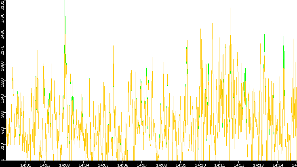This screenshot has height=167, width=297.
Task: Click the 310 value on vertical axis
Action: pyautogui.click(x=2, y=147)
